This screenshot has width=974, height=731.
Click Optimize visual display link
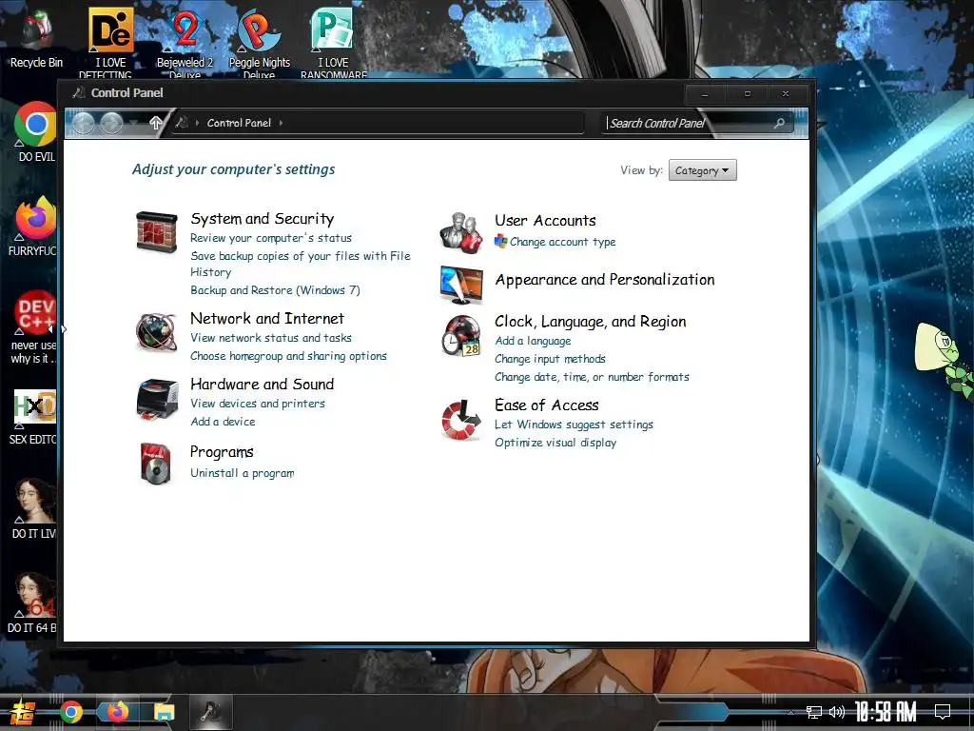click(555, 443)
